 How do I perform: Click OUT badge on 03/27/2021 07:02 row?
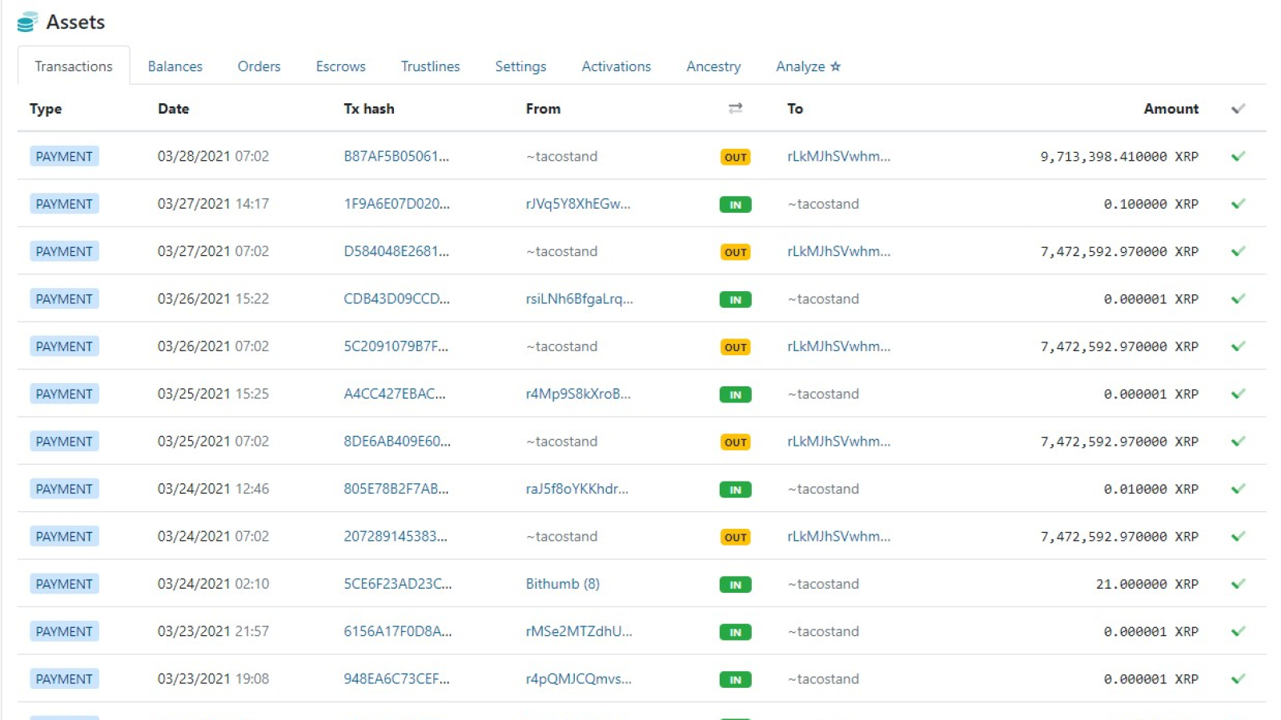735,252
